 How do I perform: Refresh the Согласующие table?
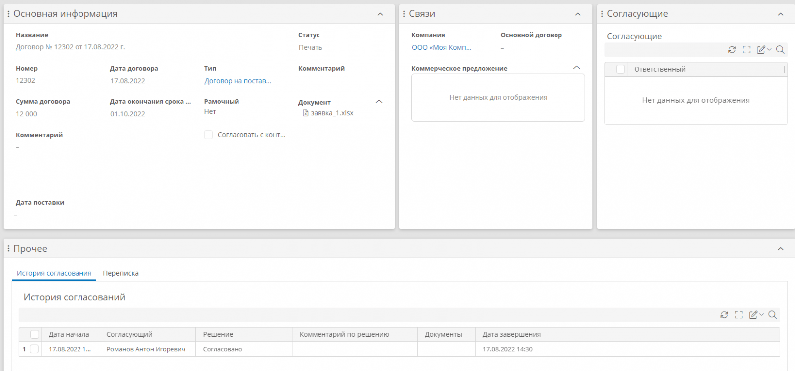(732, 50)
